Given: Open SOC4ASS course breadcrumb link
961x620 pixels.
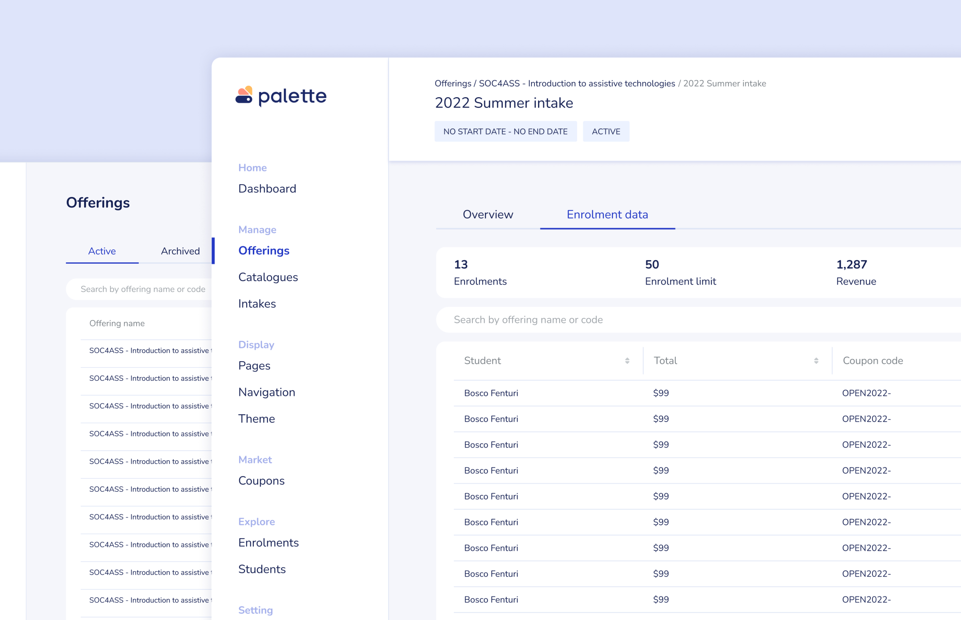Looking at the screenshot, I should [577, 83].
